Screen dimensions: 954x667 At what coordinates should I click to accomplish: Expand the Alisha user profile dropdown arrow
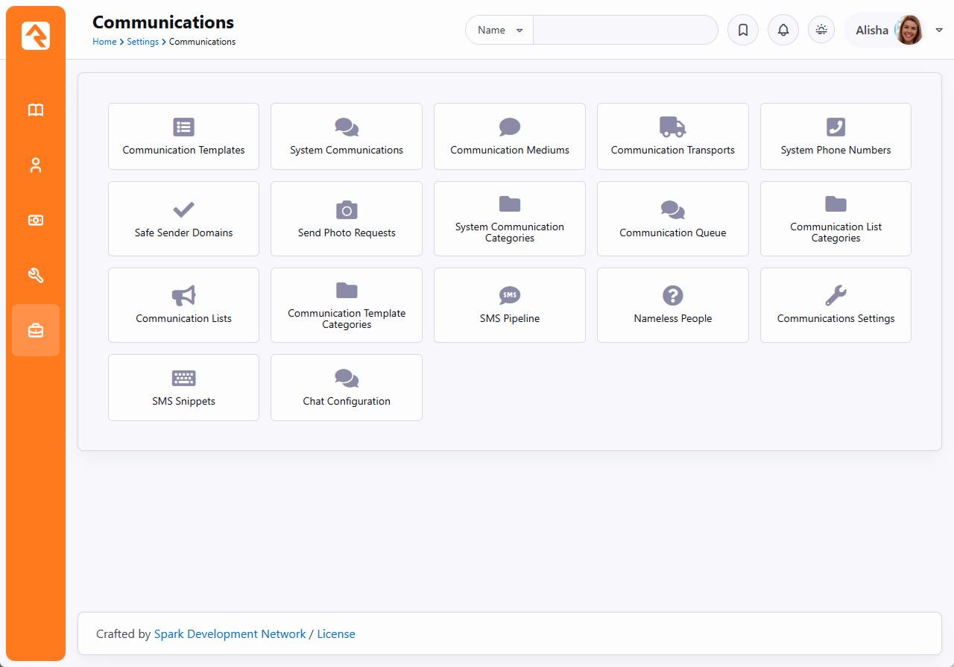939,31
